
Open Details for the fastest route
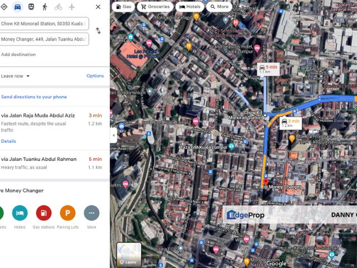click(x=8, y=141)
